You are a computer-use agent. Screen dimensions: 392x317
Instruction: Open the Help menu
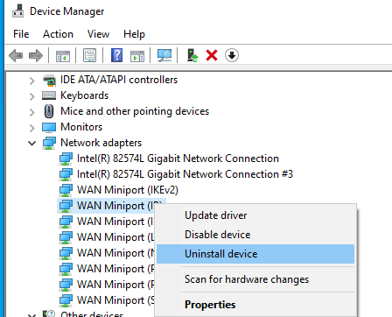click(134, 34)
